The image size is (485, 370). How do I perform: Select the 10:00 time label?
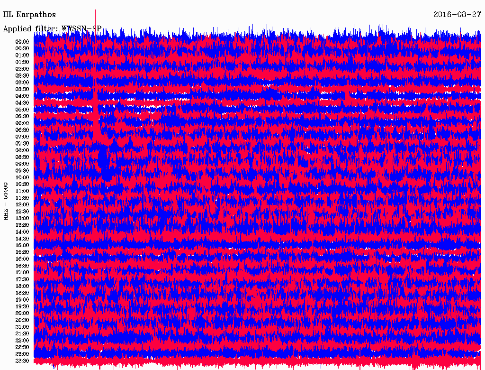tap(22, 177)
